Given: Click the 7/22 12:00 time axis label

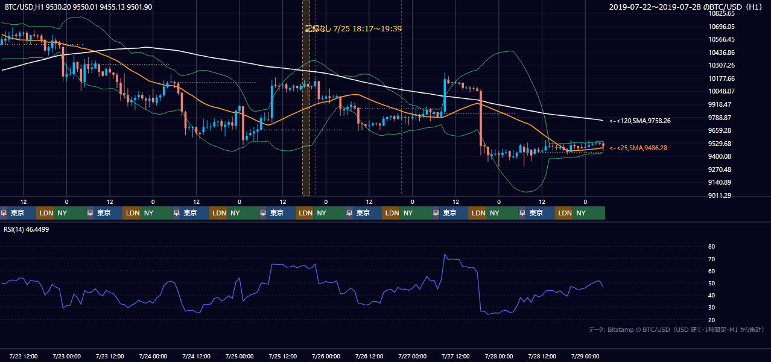Looking at the screenshot, I should pyautogui.click(x=23, y=356).
